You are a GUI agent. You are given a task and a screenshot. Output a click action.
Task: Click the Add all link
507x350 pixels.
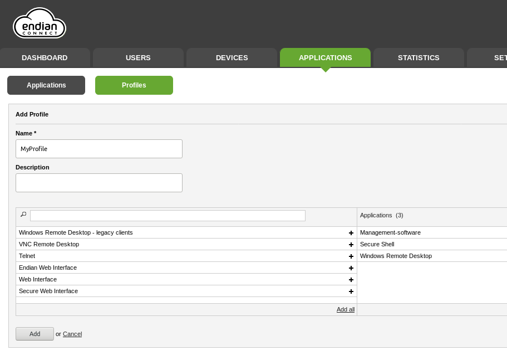tap(346, 309)
